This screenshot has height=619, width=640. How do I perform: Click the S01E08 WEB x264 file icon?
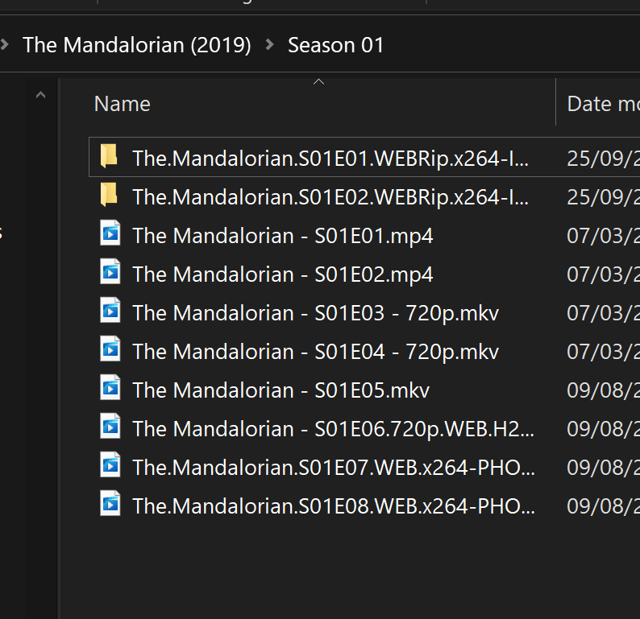click(x=110, y=505)
